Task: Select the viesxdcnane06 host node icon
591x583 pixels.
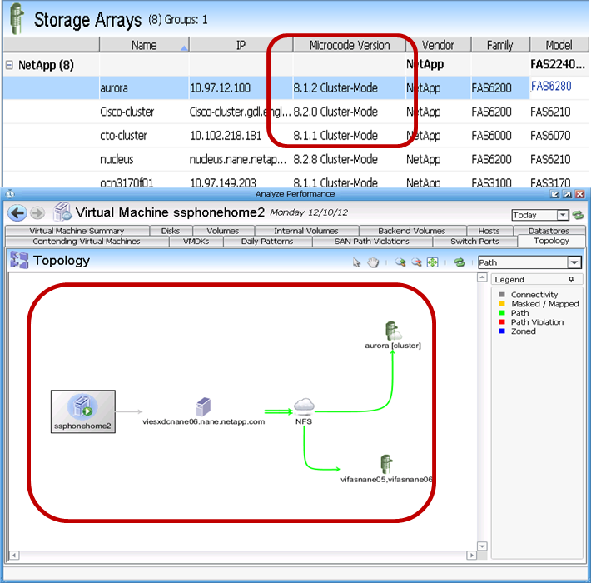Action: click(x=204, y=406)
